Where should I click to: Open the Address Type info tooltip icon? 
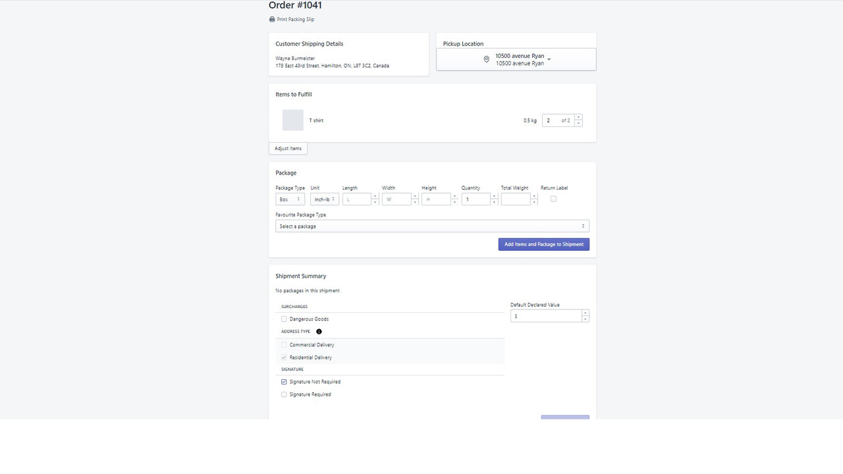pos(319,331)
